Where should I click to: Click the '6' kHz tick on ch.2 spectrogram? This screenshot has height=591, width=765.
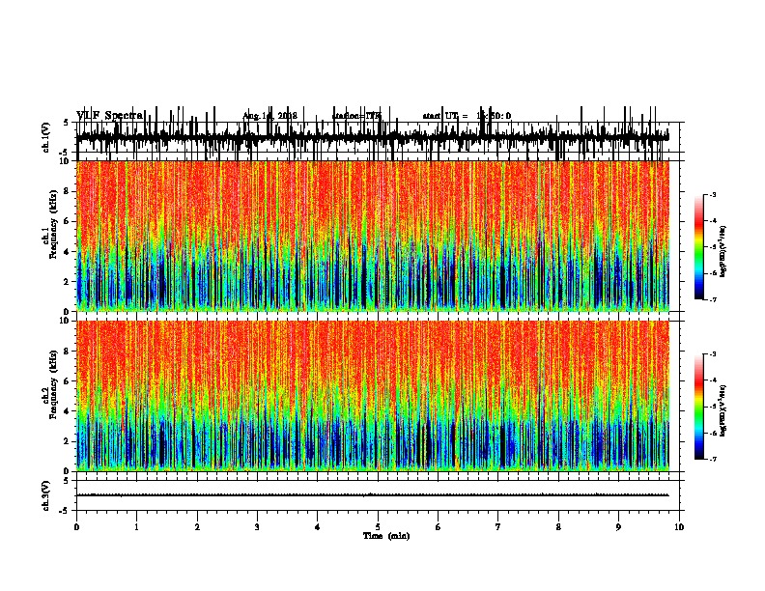click(67, 380)
